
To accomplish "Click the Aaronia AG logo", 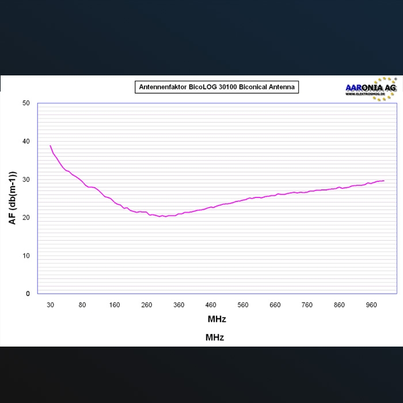I will (x=370, y=88).
